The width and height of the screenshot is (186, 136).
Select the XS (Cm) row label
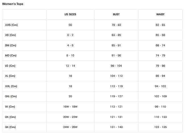11,35
